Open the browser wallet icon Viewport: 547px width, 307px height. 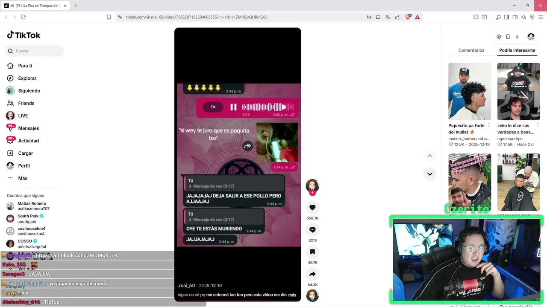(515, 17)
